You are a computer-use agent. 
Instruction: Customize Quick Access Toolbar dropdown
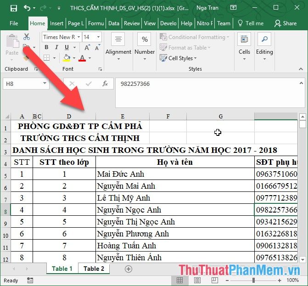[59, 8]
